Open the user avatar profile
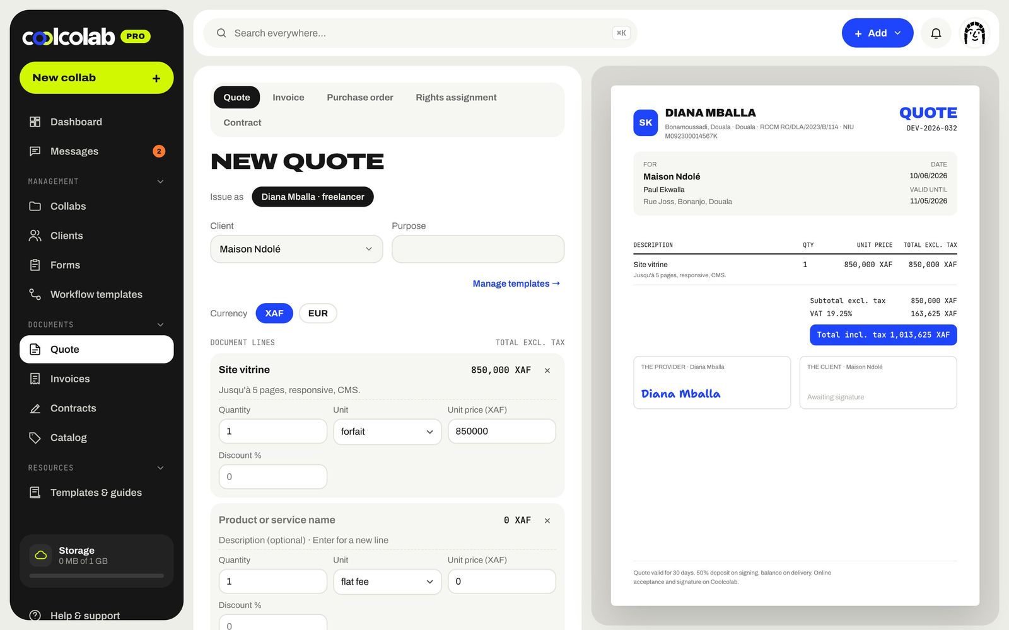 pos(974,33)
